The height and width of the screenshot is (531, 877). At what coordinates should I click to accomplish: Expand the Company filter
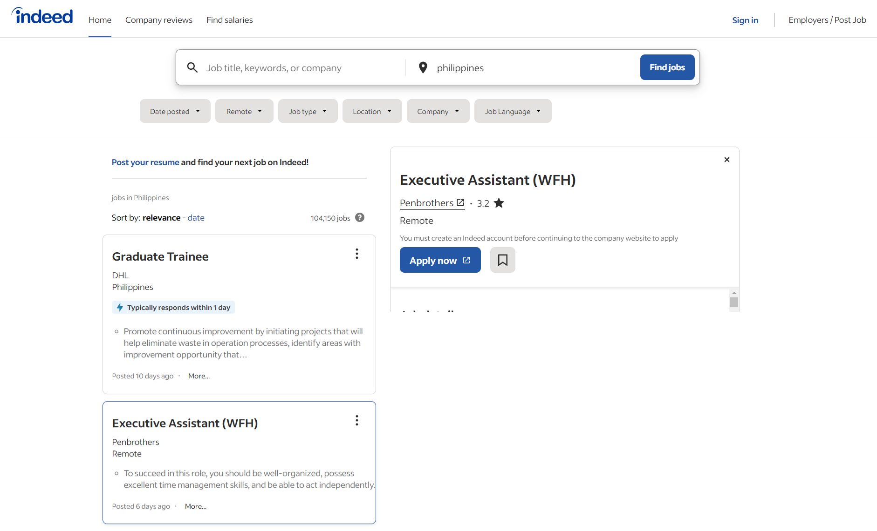coord(438,111)
